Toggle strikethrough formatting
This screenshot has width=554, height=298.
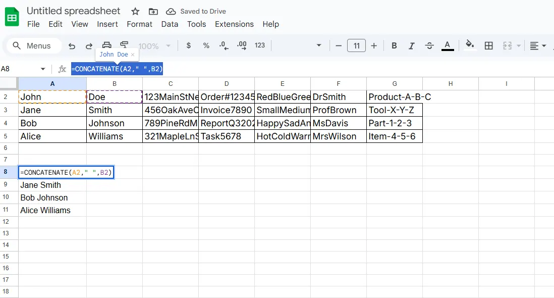point(429,46)
